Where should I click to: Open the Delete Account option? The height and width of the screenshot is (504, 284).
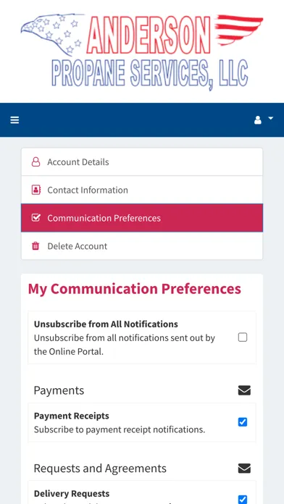(142, 246)
